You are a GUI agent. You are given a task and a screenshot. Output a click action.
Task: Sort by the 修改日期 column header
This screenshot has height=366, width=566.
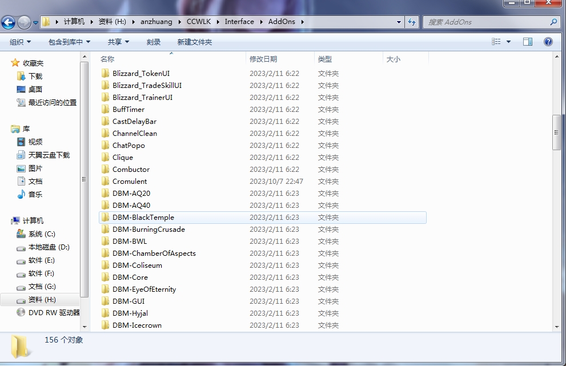(263, 59)
